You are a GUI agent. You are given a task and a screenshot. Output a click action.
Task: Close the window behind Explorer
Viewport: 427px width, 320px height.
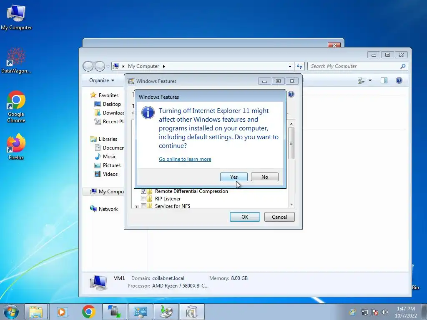[334, 45]
